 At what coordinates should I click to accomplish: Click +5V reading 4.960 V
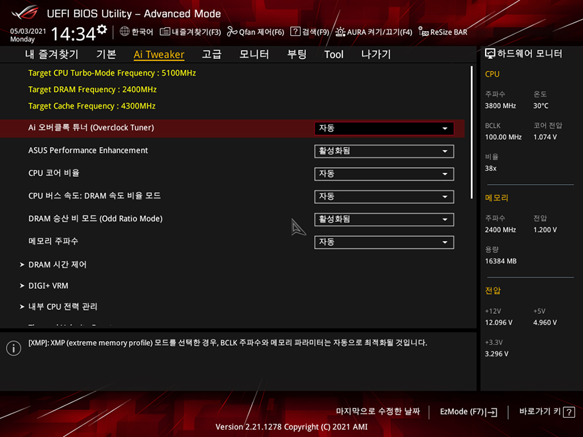coord(545,322)
